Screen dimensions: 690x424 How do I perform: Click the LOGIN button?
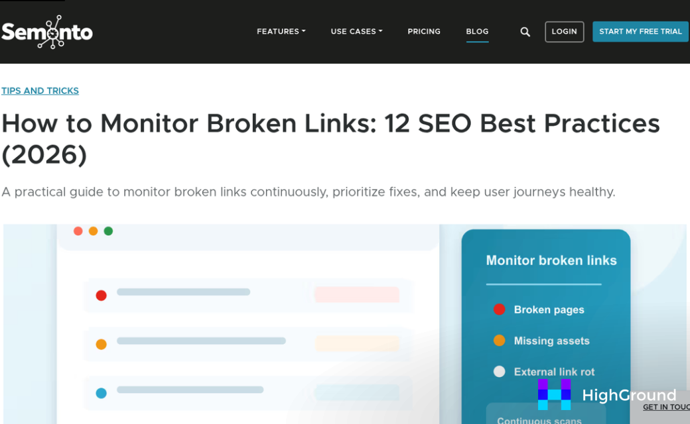(x=564, y=31)
